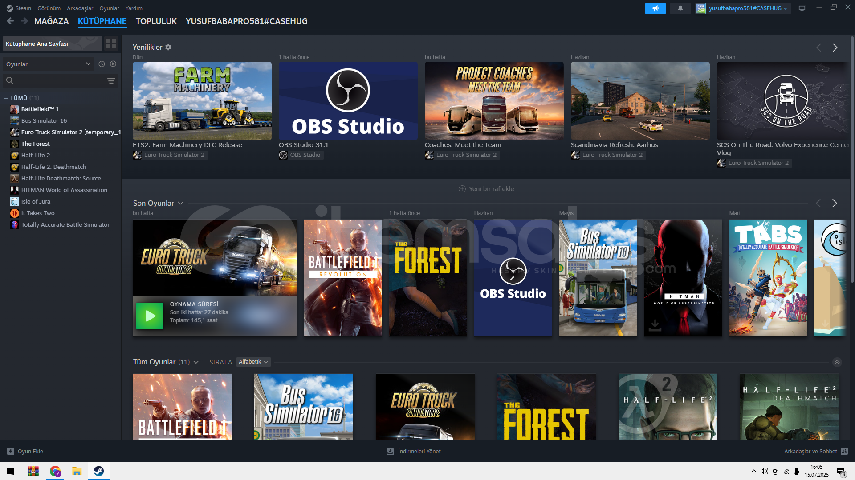Show hidden system tray icons chevron
The height and width of the screenshot is (480, 855).
[x=753, y=471]
